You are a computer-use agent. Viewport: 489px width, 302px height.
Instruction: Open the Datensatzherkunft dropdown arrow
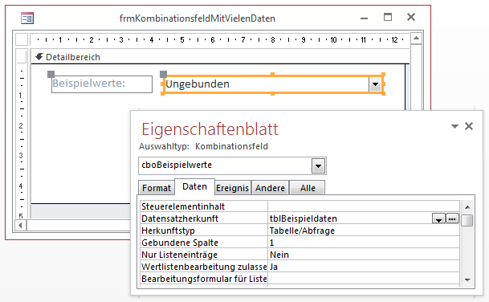pos(438,218)
